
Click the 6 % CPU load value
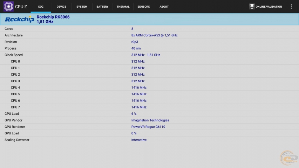tap(134, 114)
